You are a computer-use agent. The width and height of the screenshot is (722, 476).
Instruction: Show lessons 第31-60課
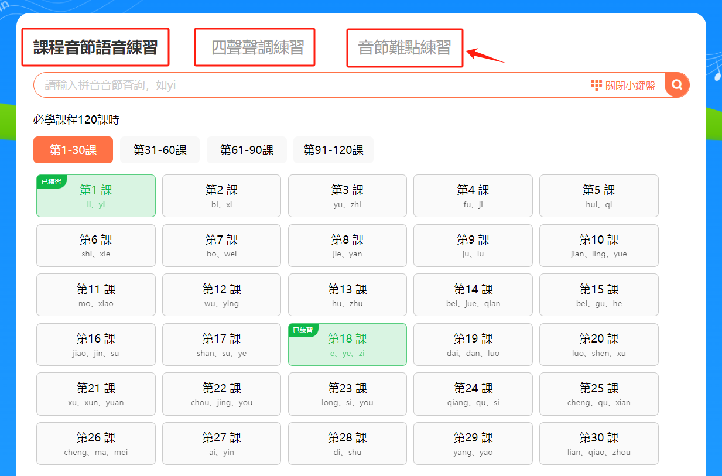[160, 150]
